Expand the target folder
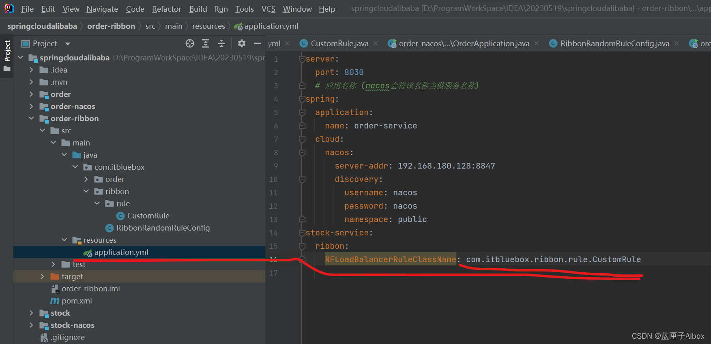The height and width of the screenshot is (344, 711). pyautogui.click(x=43, y=276)
